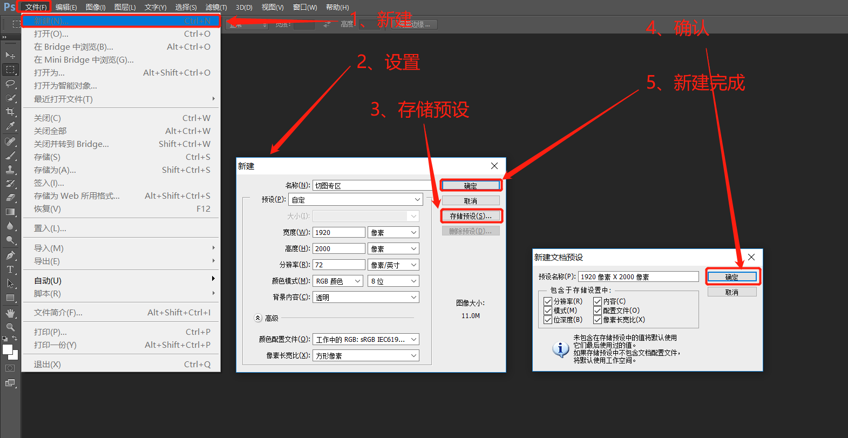Swap foreground and background colors
The height and width of the screenshot is (438, 848).
[15, 339]
